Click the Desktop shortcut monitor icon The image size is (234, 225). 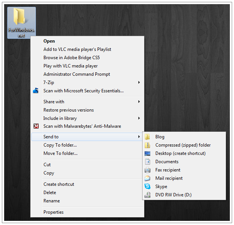[x=147, y=153]
